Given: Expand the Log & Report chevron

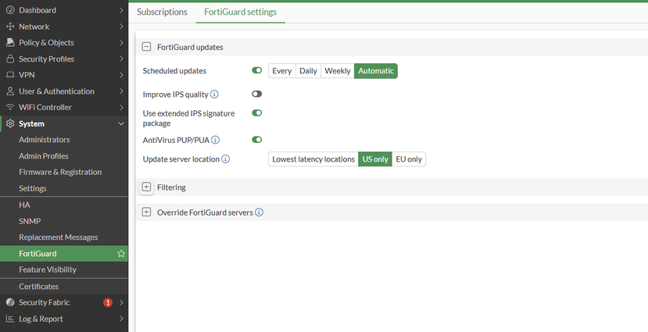Looking at the screenshot, I should (x=121, y=319).
